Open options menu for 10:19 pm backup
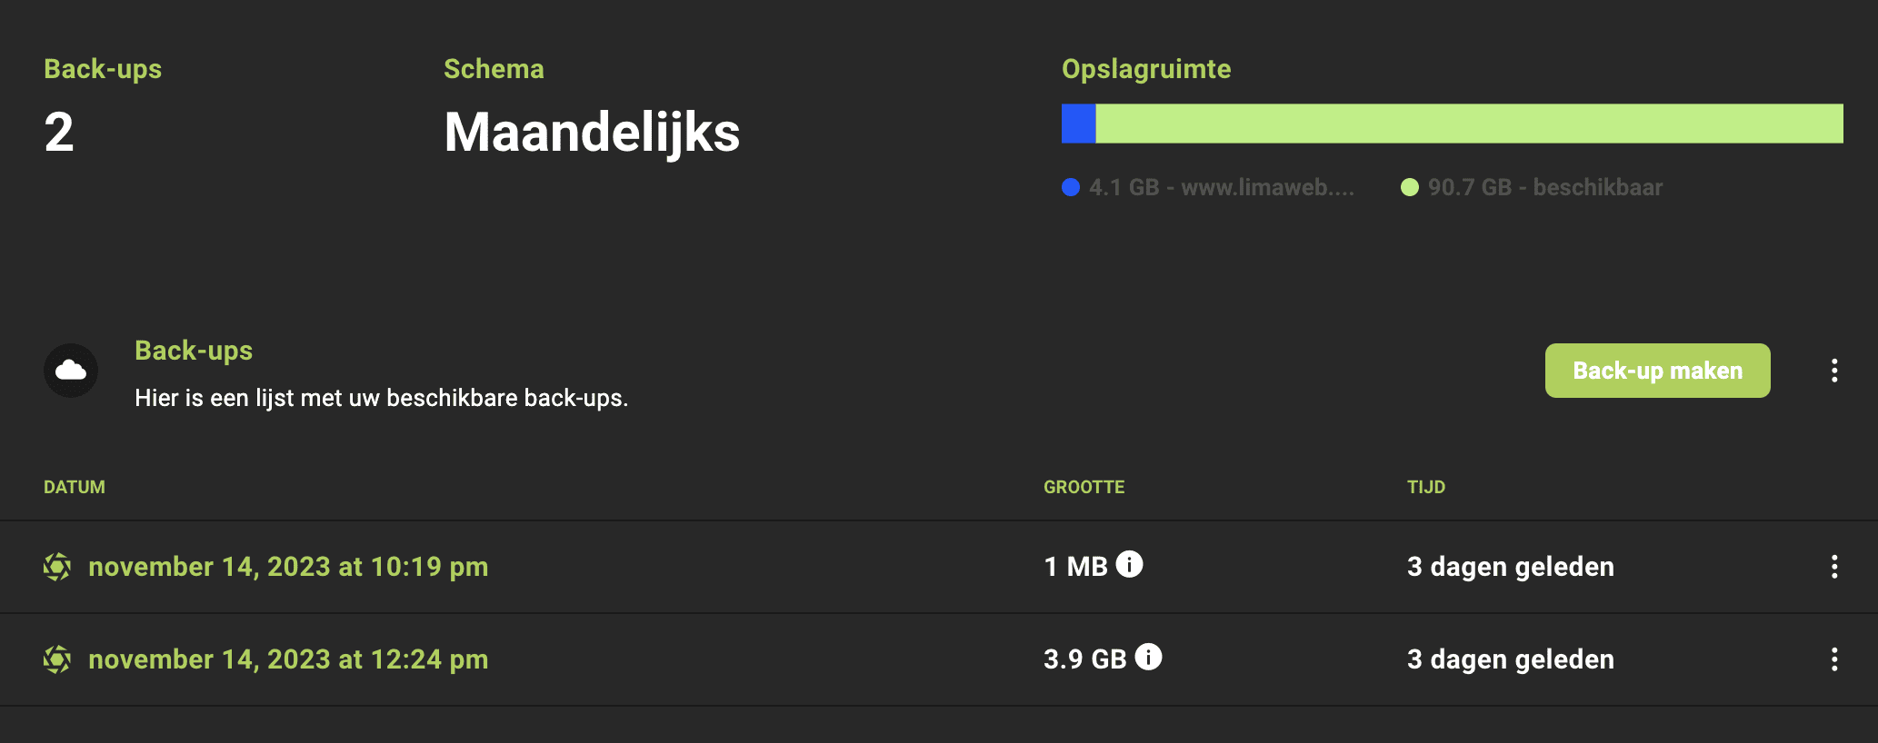Viewport: 1878px width, 743px height. click(x=1834, y=567)
